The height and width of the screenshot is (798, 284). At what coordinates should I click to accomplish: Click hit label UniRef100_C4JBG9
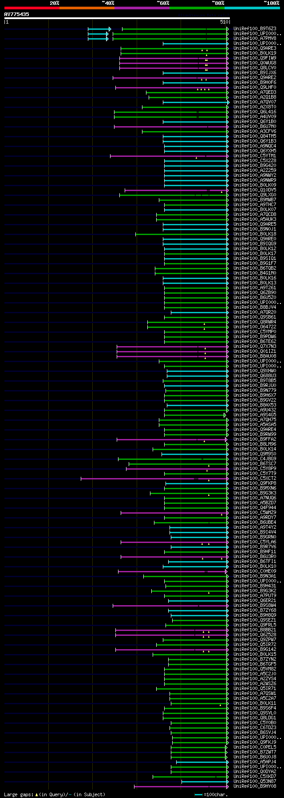point(255,459)
